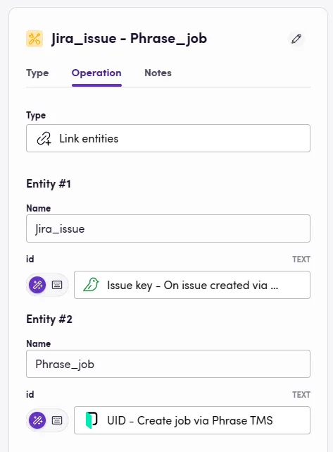333x452 pixels.
Task: Click the green bird icon in Issue key
Action: pyautogui.click(x=91, y=285)
